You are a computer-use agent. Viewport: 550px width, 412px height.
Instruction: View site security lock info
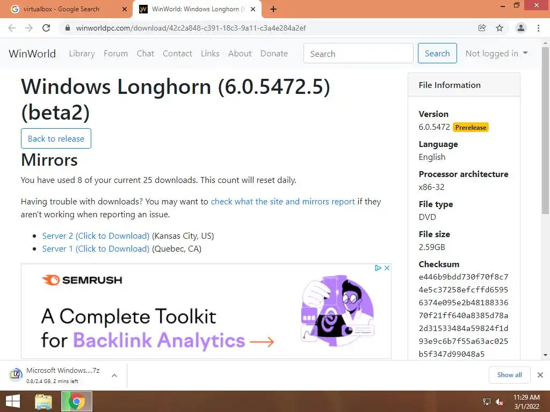click(68, 28)
